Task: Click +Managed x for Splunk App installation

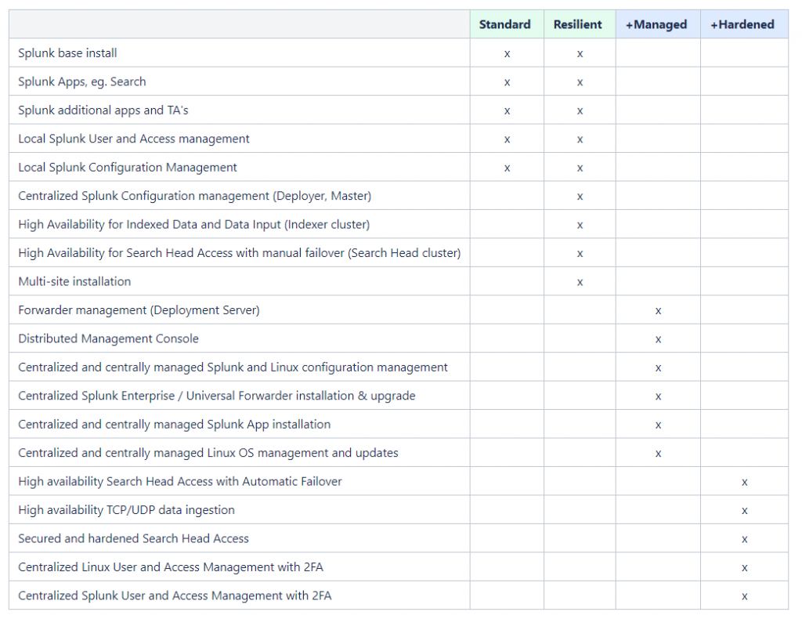Action: pos(658,425)
